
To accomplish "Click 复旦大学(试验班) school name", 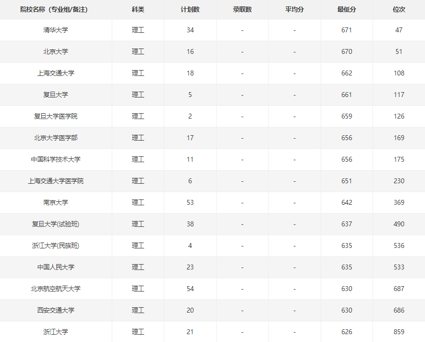I will click(55, 224).
